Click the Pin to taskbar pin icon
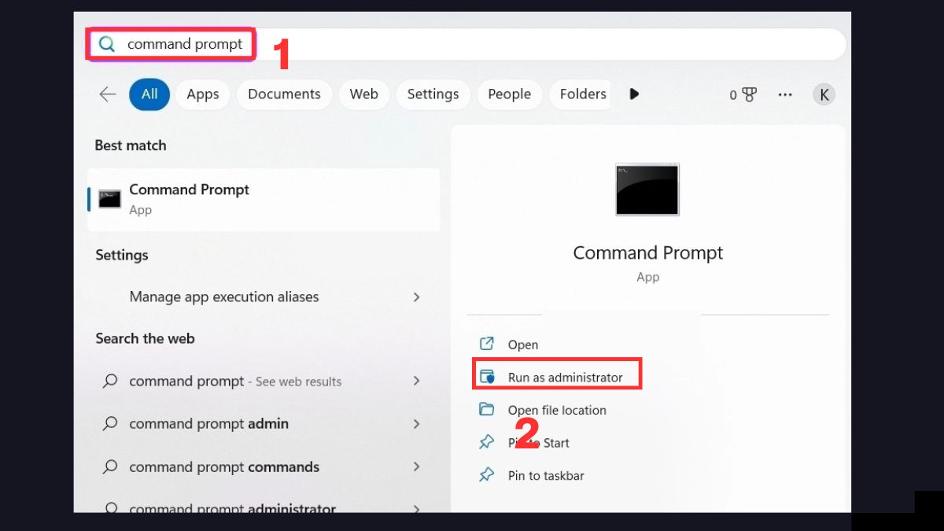Image resolution: width=944 pixels, height=531 pixels. 489,475
